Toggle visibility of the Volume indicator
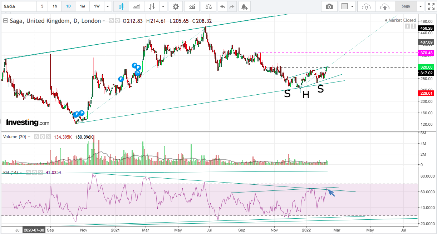Screen dimensions: 437x234 36,137
